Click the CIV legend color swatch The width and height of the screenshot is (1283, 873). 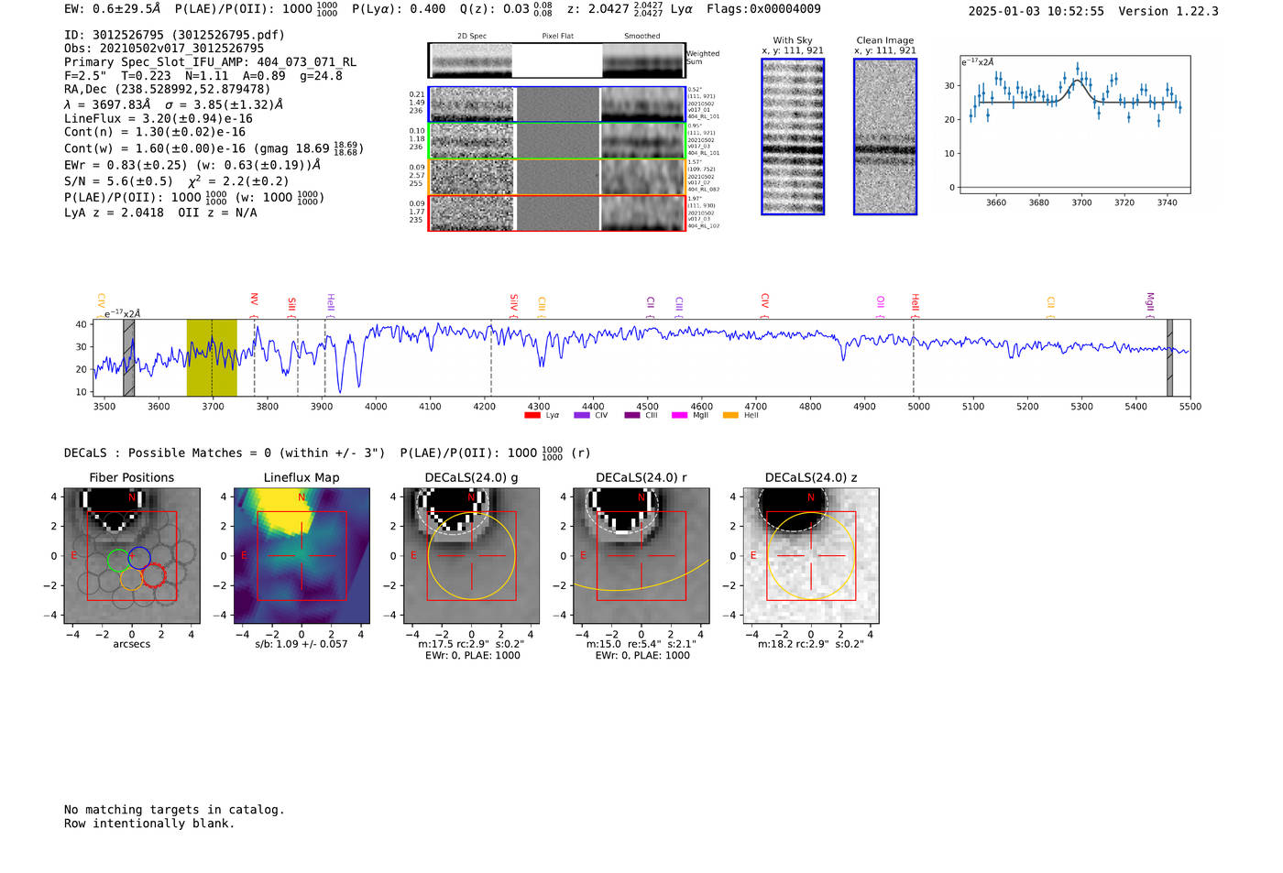582,416
